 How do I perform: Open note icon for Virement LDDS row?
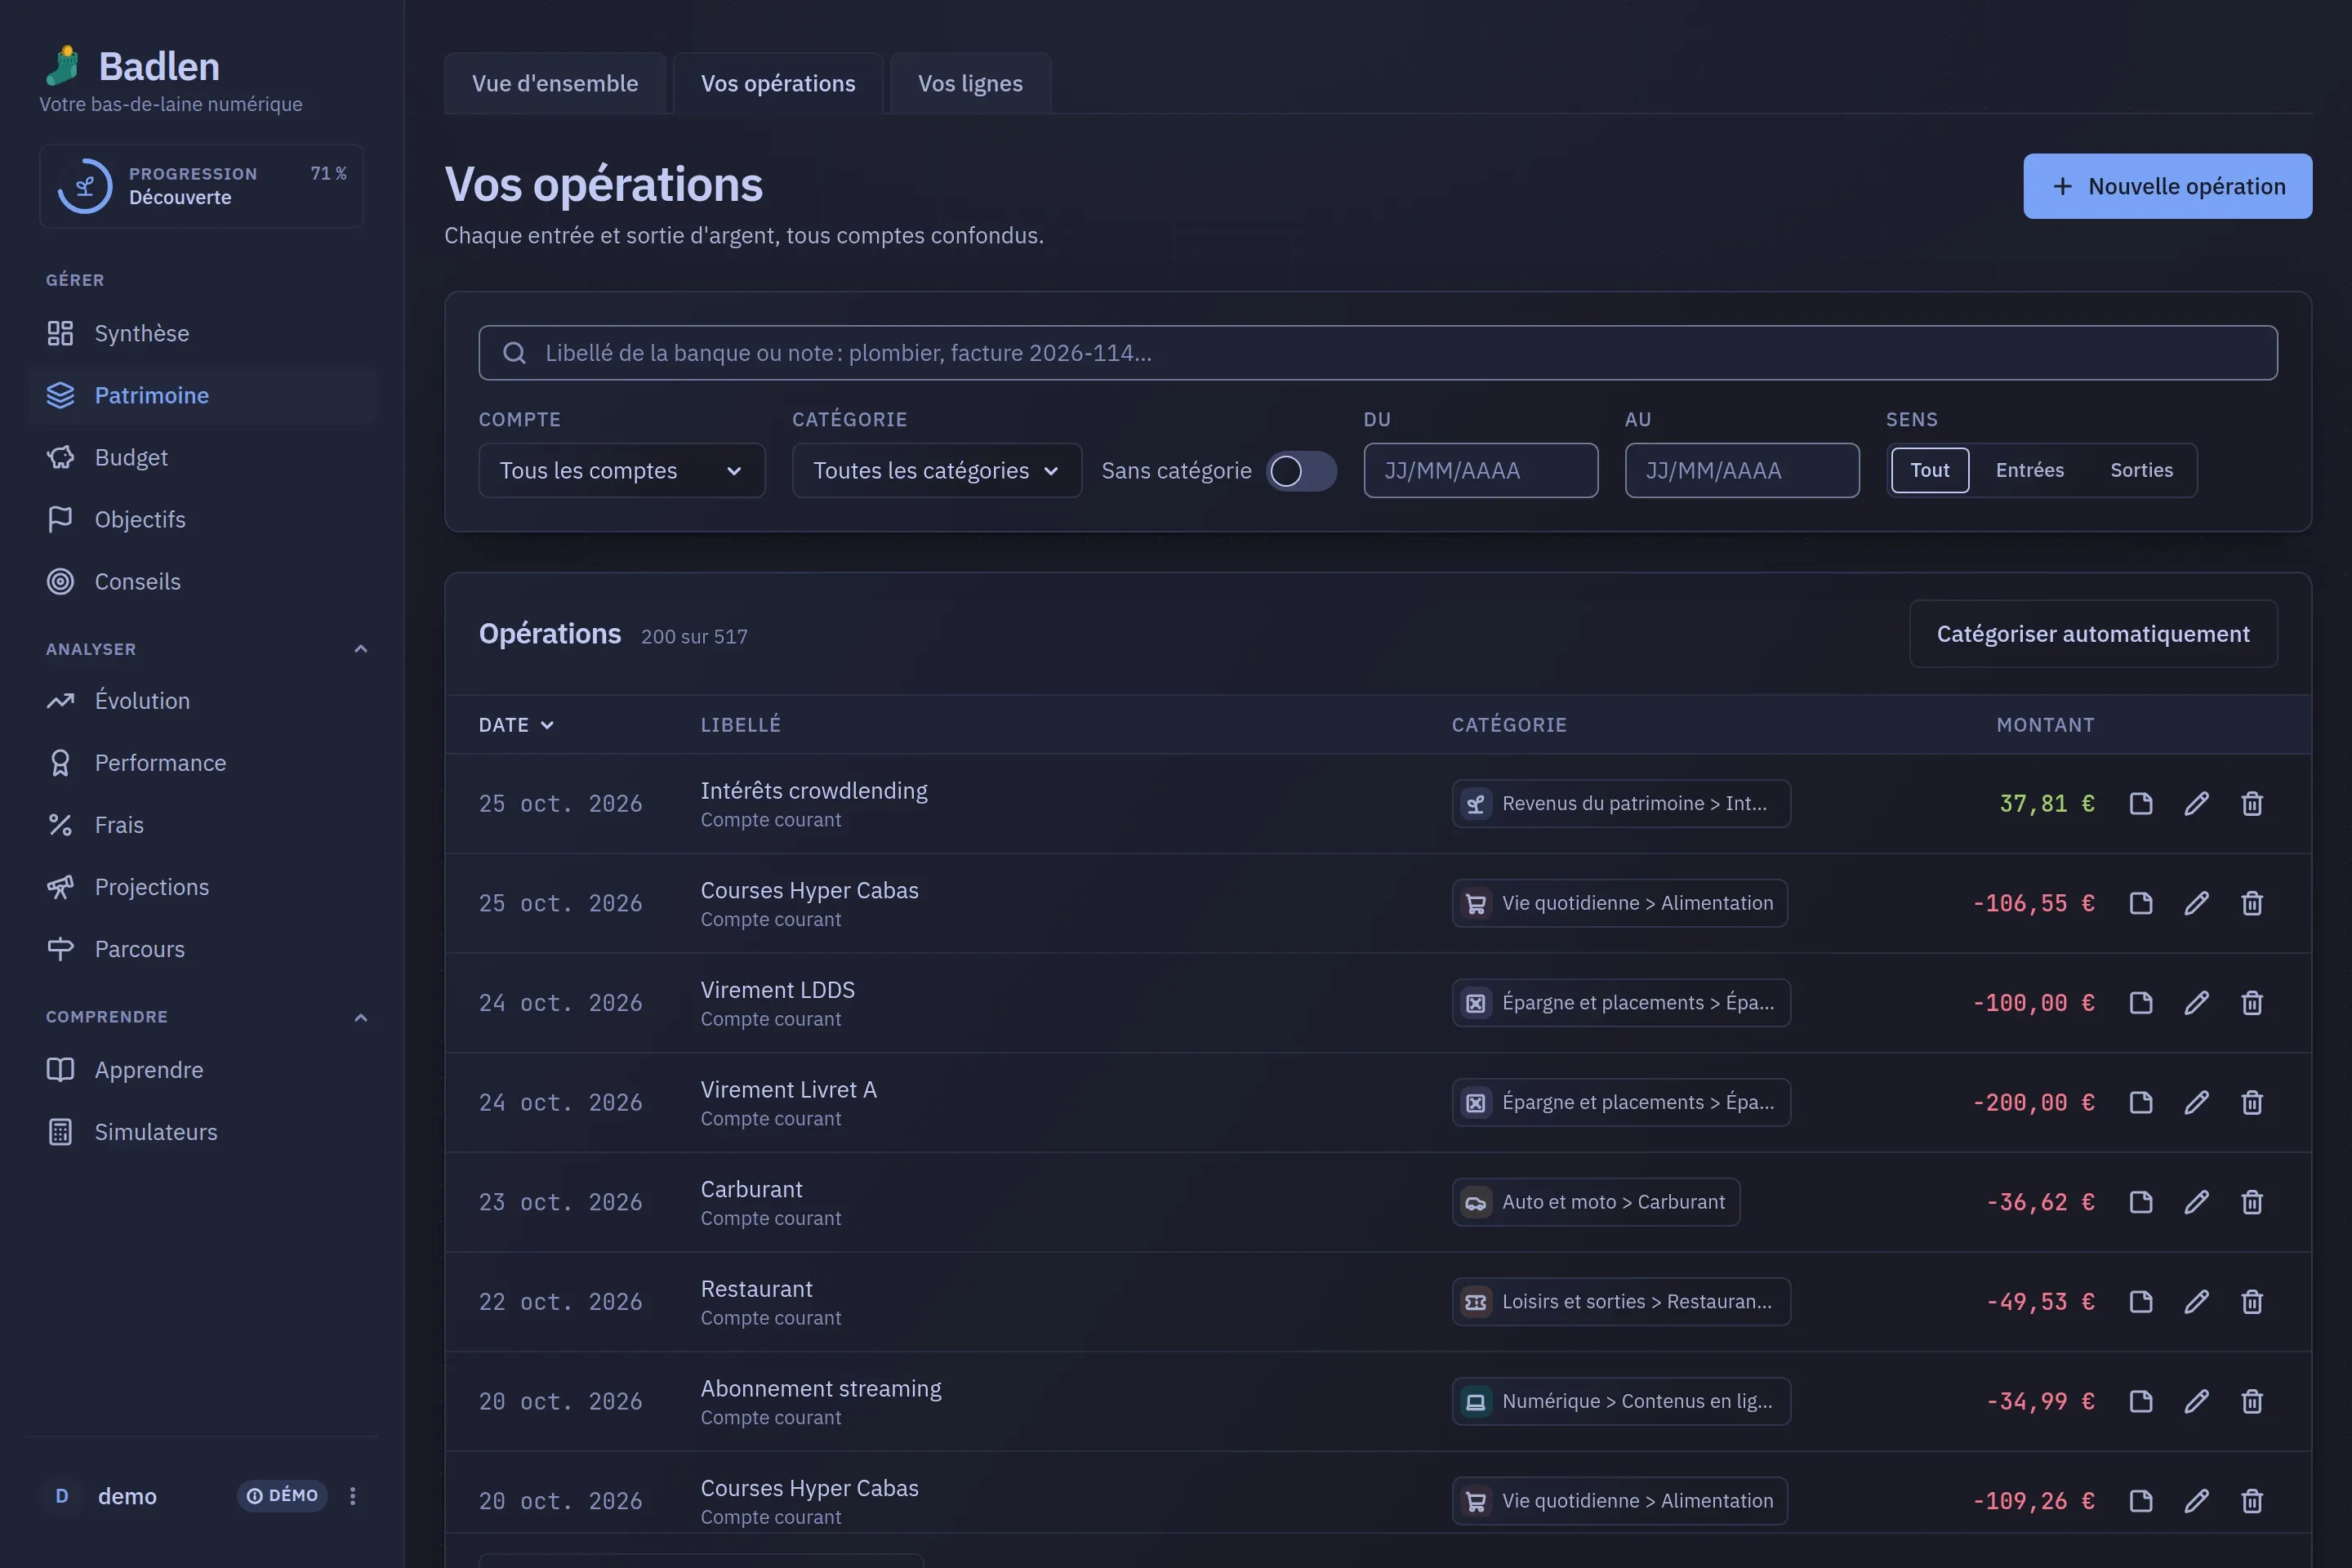coord(2140,1002)
